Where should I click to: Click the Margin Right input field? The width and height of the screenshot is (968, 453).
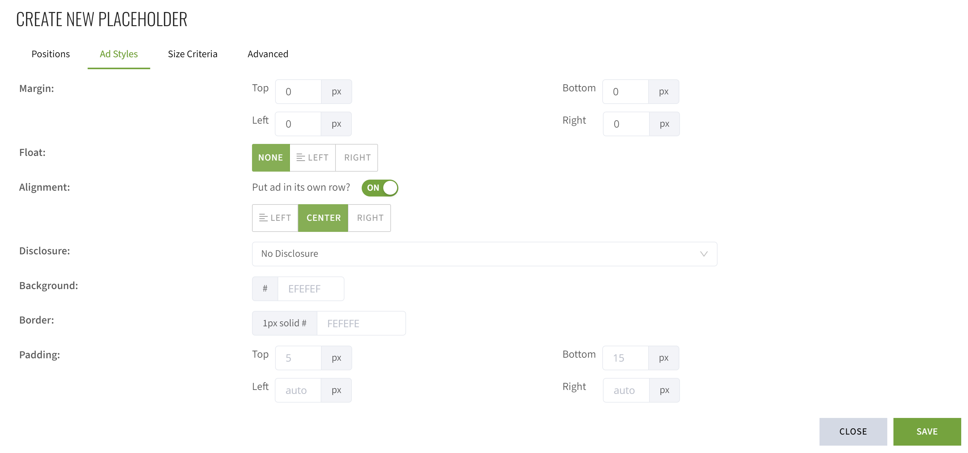click(x=626, y=124)
